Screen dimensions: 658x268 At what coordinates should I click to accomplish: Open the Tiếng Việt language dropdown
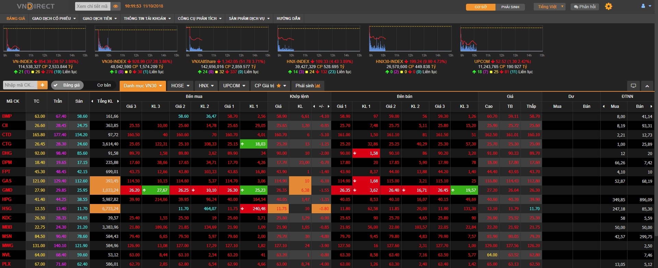(x=549, y=7)
